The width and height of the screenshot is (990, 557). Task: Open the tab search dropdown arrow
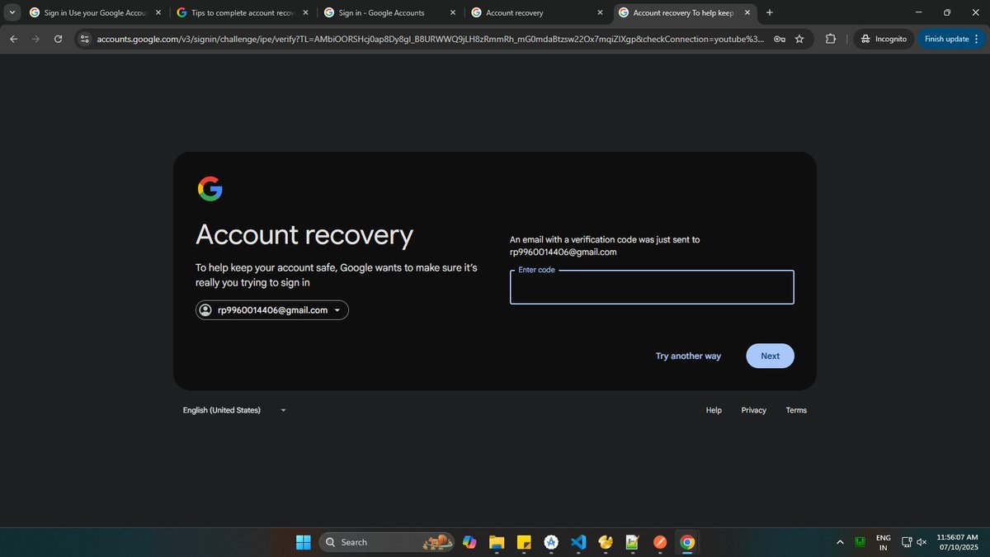[12, 12]
